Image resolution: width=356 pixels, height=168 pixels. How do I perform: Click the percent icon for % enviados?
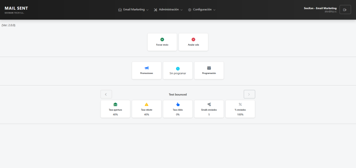tap(240, 104)
